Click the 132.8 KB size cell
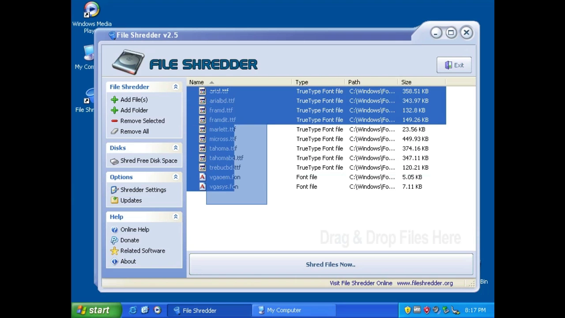The height and width of the screenshot is (318, 565). (x=414, y=110)
